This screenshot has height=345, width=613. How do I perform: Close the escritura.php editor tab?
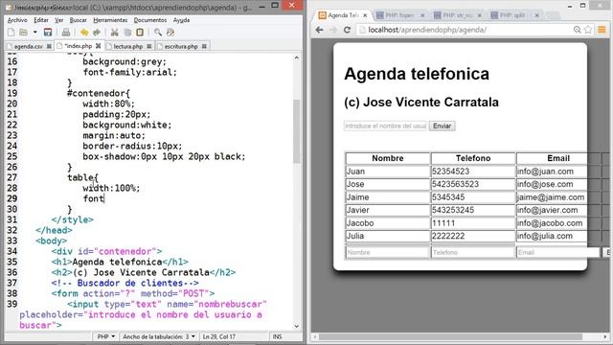click(204, 46)
